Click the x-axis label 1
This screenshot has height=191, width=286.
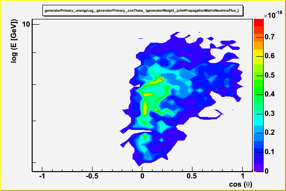[242, 176]
